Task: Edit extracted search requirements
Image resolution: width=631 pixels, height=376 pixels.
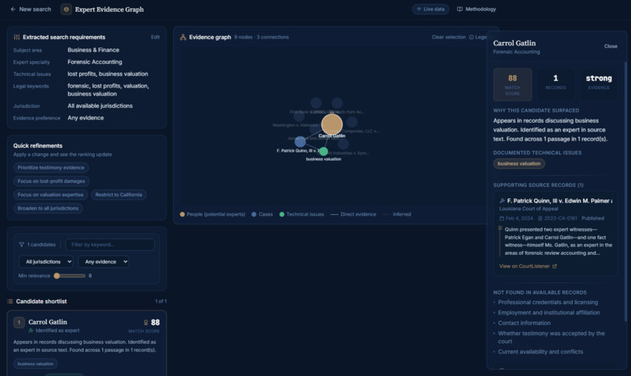Action: (155, 37)
